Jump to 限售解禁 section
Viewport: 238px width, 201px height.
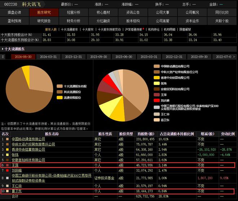click(x=185, y=30)
